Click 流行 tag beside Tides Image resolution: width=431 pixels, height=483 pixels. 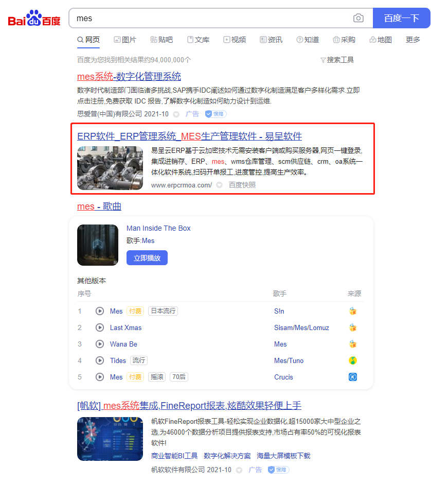tap(139, 360)
